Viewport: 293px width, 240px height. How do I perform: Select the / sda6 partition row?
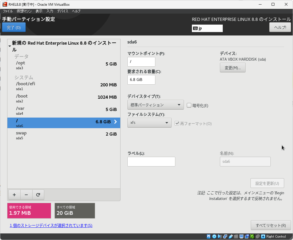pos(64,123)
